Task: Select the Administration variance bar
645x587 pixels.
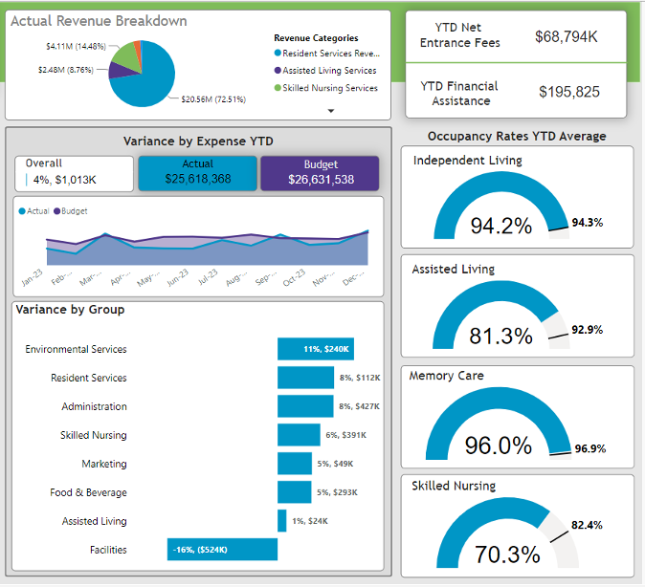Action: [x=305, y=406]
